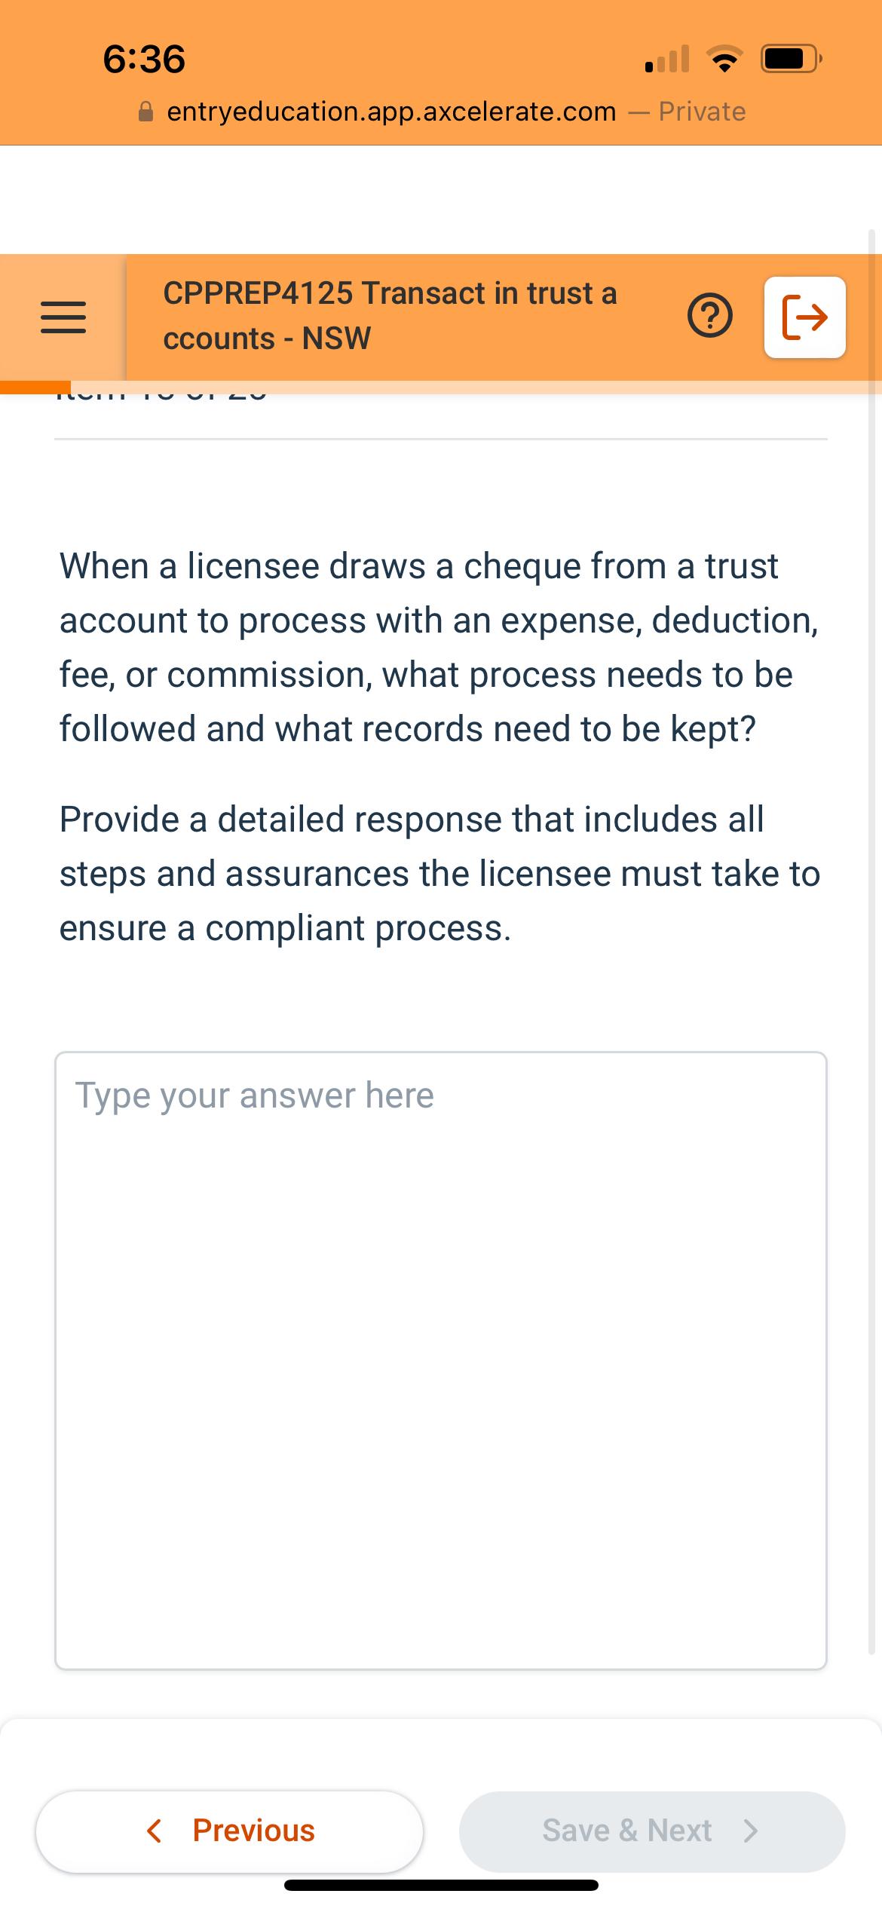Tap the cellular signal bars icon
Viewport: 882px width, 1909px height.
pos(666,59)
